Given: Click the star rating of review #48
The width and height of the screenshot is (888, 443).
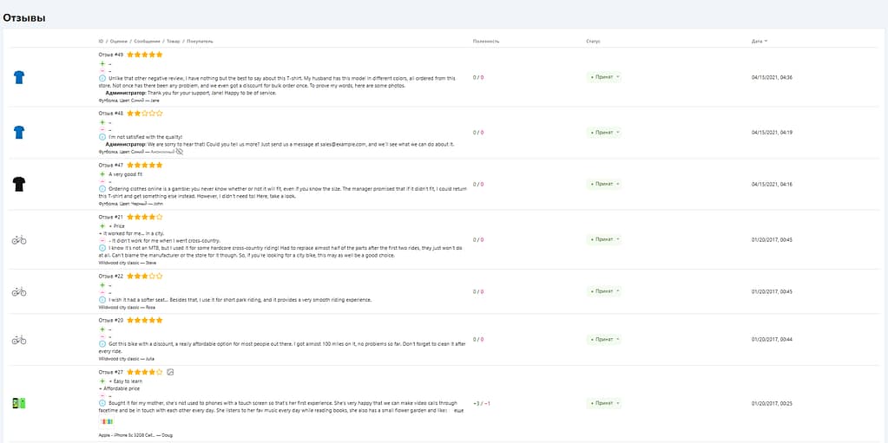Looking at the screenshot, I should 145,113.
